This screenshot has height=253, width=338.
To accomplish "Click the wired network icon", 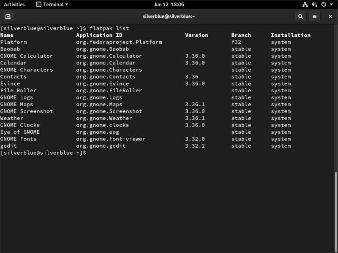I will 305,5.
